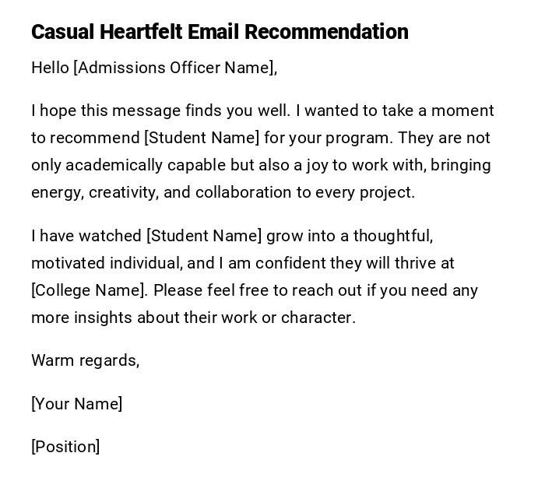This screenshot has width=545, height=495.
Task: Select the '[College Name]' placeholder
Action: pyautogui.click(x=88, y=290)
